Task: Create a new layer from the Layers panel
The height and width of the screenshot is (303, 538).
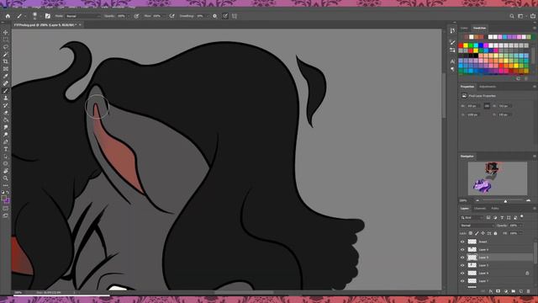Action: click(x=521, y=291)
